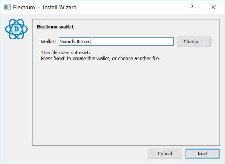Click the 'Wallet:' field label
The height and width of the screenshot is (164, 225).
tap(48, 42)
